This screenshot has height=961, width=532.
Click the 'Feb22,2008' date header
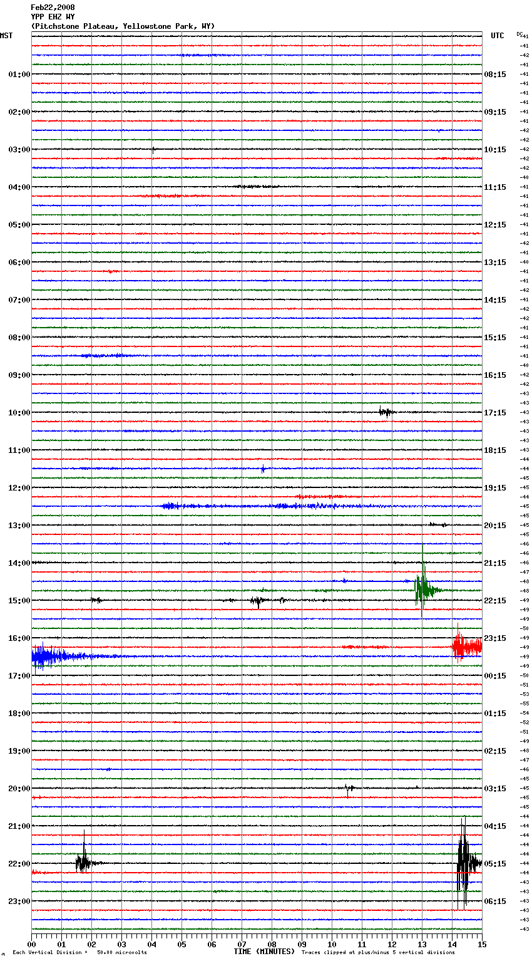53,8
